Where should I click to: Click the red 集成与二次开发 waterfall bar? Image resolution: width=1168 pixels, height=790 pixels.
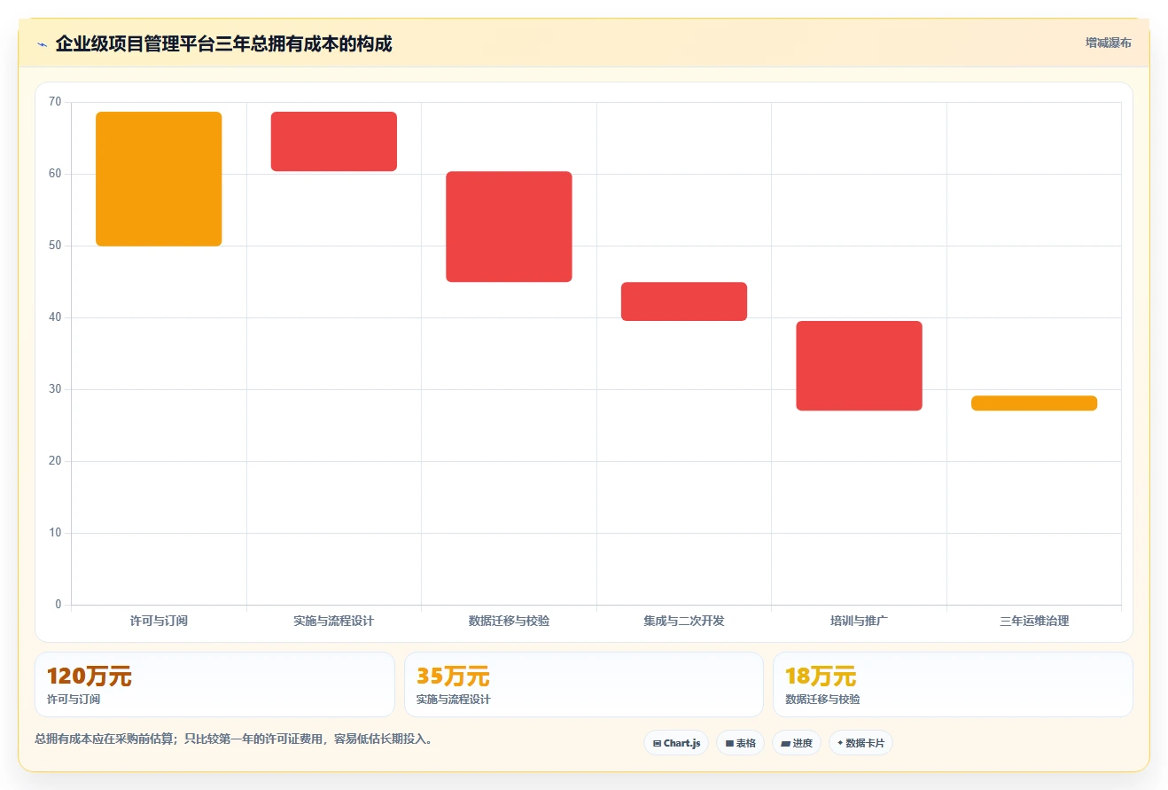[684, 301]
